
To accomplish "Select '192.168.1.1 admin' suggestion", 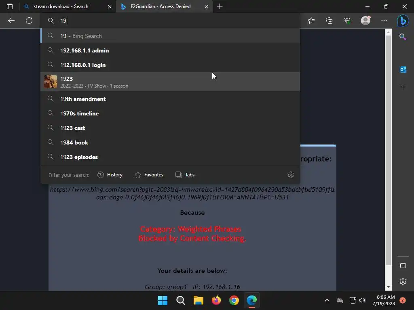I will pos(170,50).
